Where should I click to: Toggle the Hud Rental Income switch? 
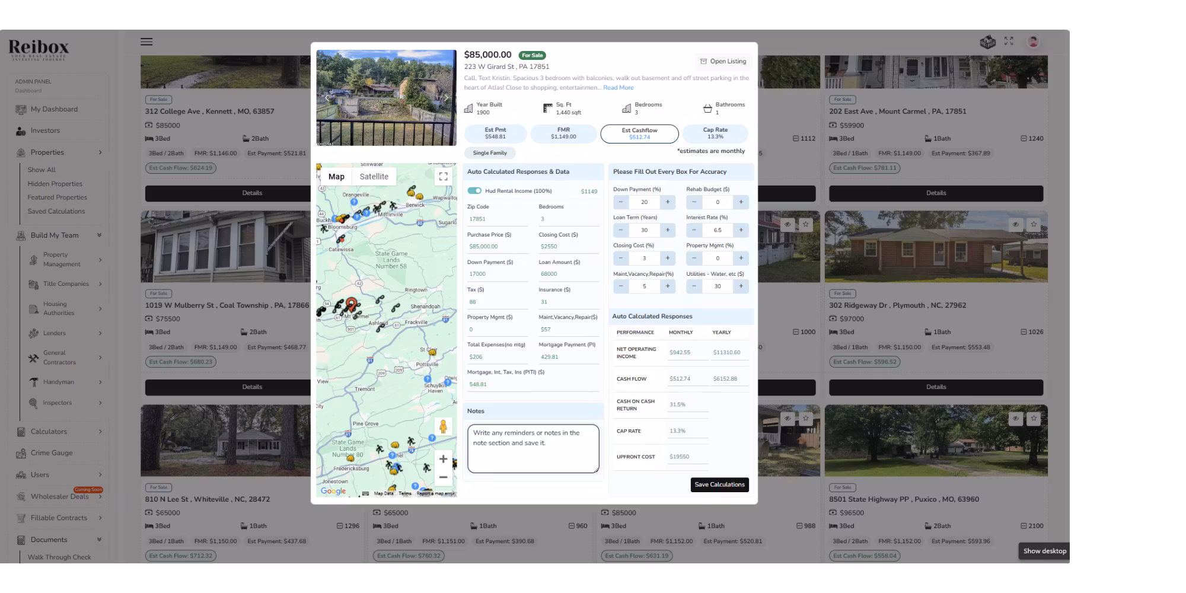474,191
